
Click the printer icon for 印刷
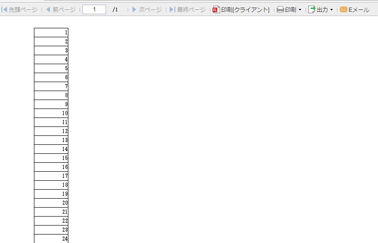tap(280, 9)
